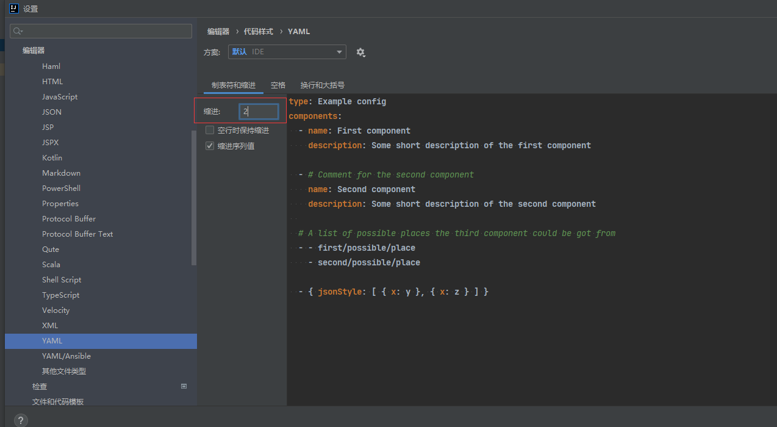Click 编辑器 breadcrumb link
The height and width of the screenshot is (427, 777).
pos(218,31)
